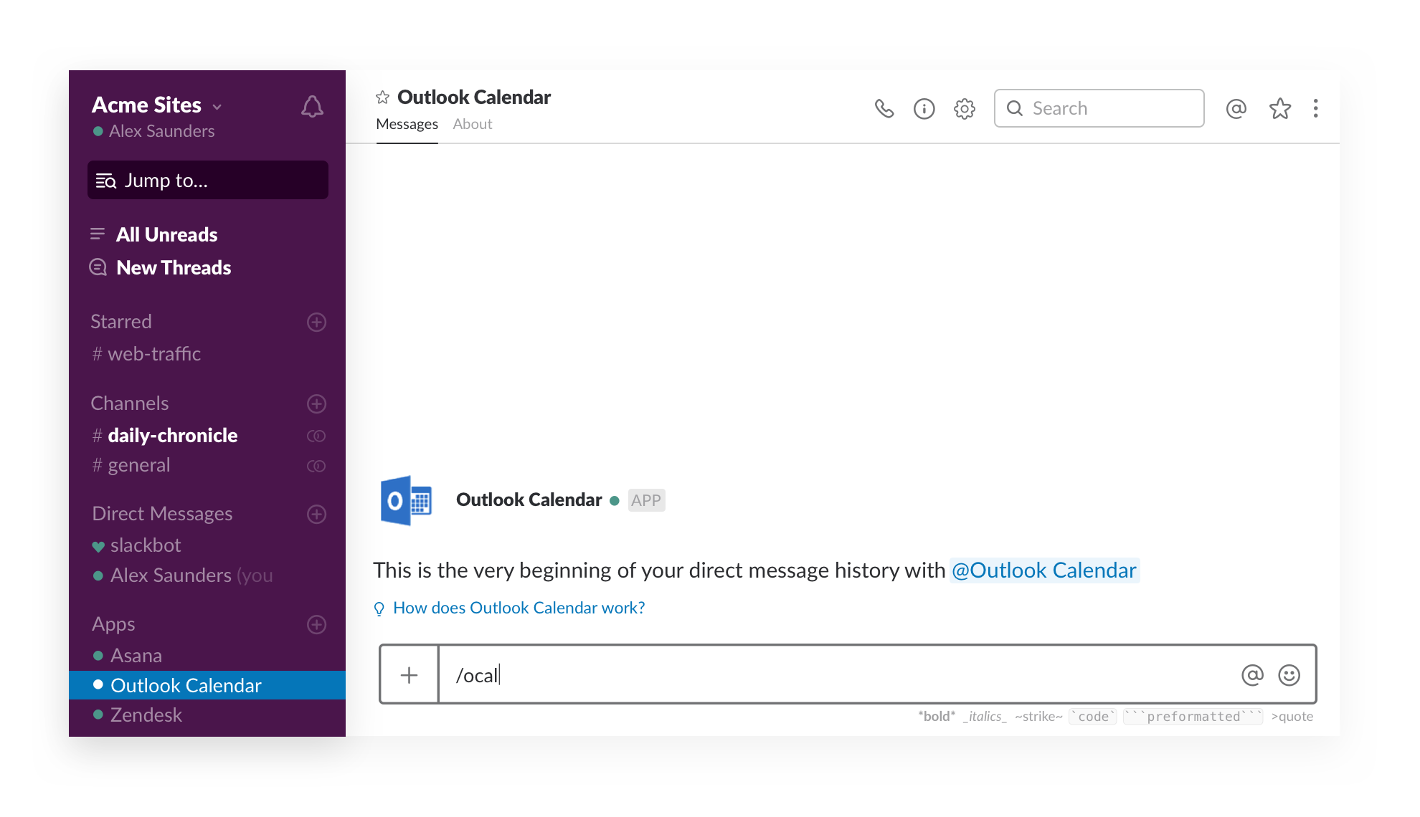Click the + attachment button in input
The image size is (1420, 817).
(x=410, y=674)
